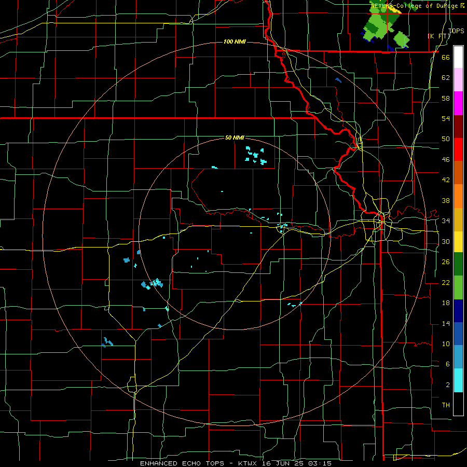Select the 54 scale label
The width and height of the screenshot is (467, 467).
446,118
